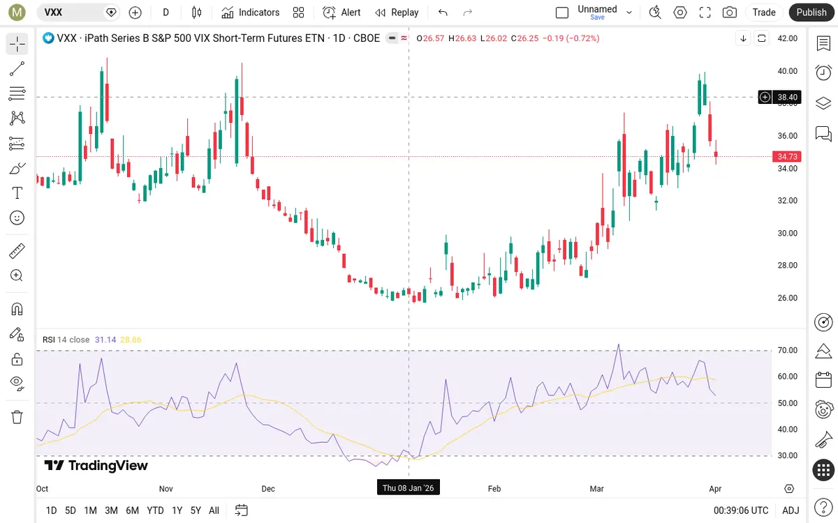Click the Trade button

pyautogui.click(x=764, y=13)
